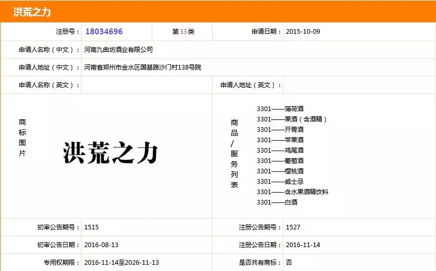The image size is (436, 271).
Task: Click application date 2015-10-09
Action: coord(303,32)
